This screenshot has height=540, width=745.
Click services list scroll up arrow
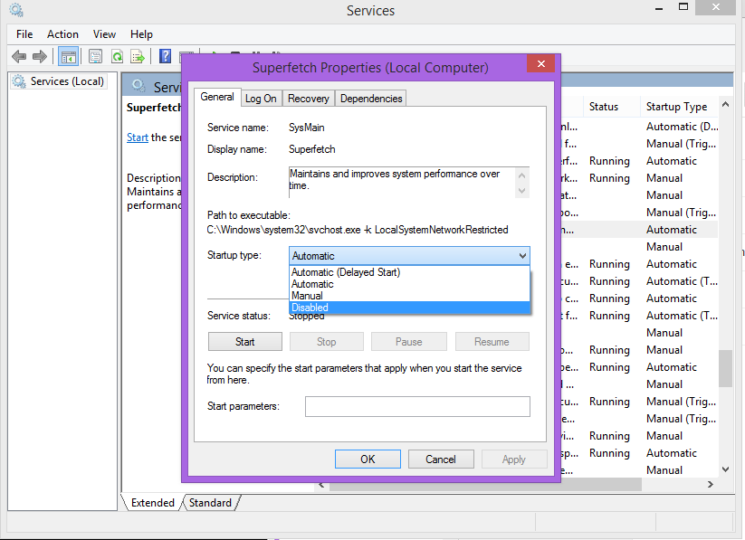(725, 104)
